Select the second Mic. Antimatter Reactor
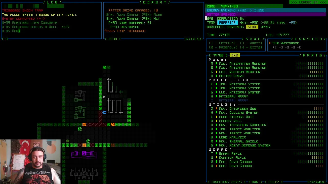328x184 pixels. click(242, 68)
